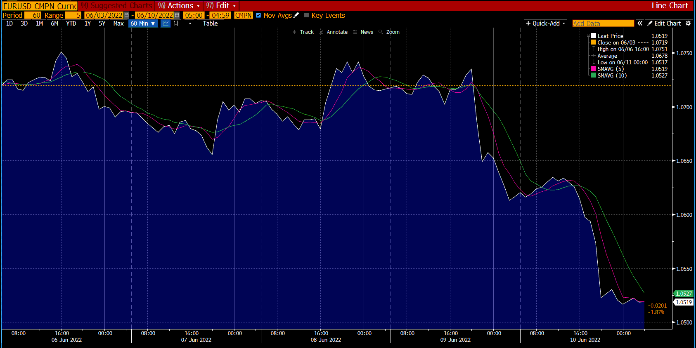Click the Range value field 5
696x348 pixels.
click(73, 15)
